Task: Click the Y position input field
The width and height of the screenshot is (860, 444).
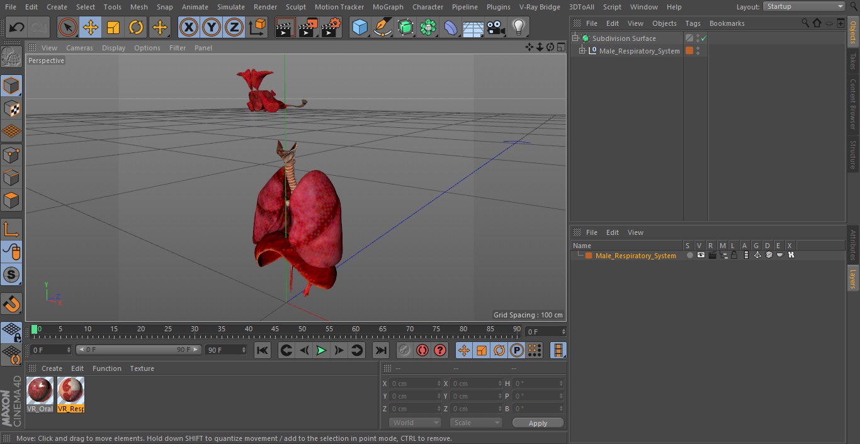Action: tap(416, 396)
